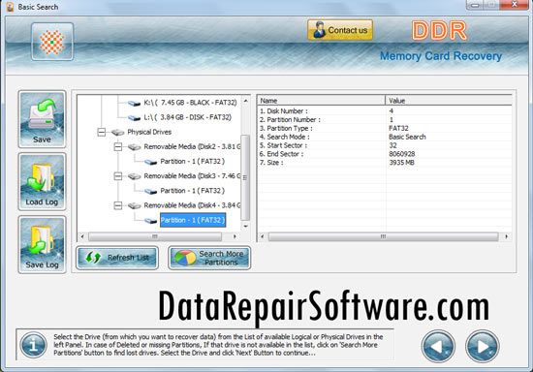Collapse Removable Media Disk4 node
The width and height of the screenshot is (533, 372).
coord(118,205)
